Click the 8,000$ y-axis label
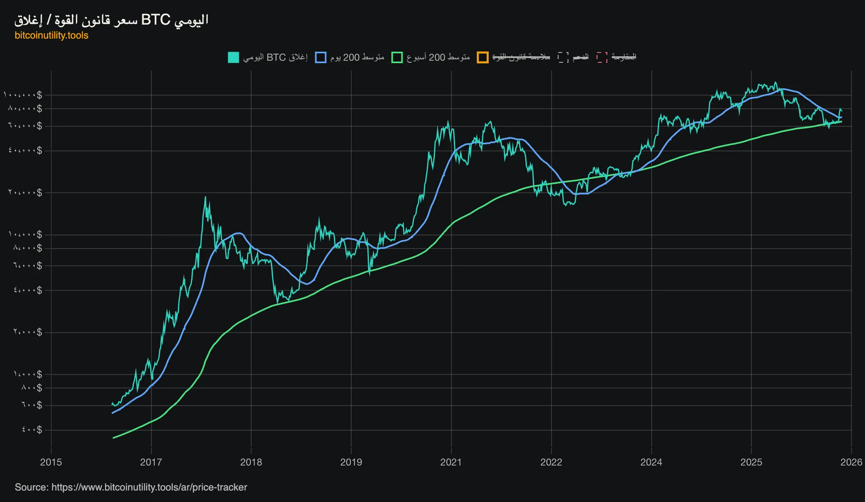The image size is (865, 502). point(27,248)
